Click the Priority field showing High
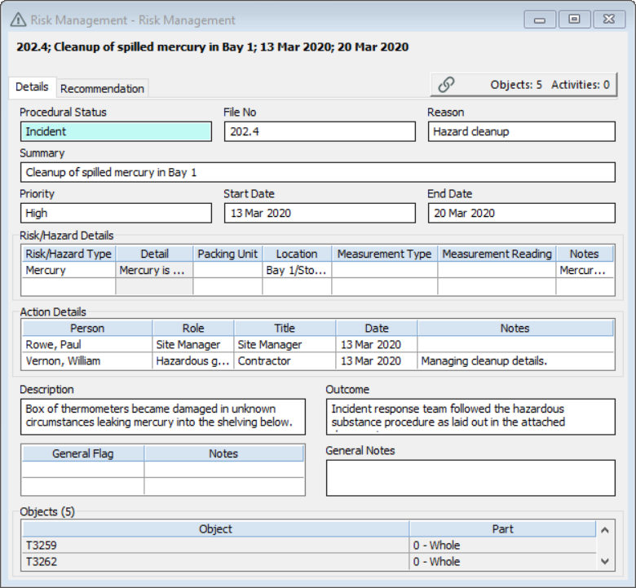636x588 pixels. click(x=116, y=213)
